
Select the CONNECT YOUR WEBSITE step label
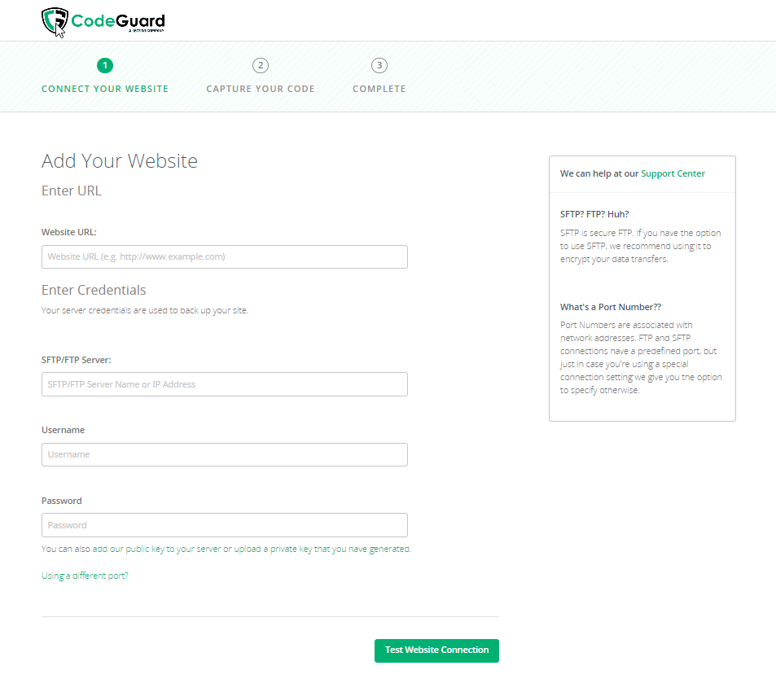104,89
